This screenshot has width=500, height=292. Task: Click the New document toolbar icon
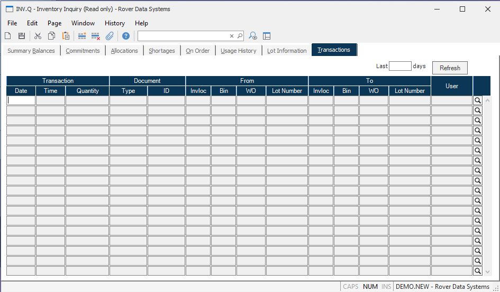click(x=8, y=36)
